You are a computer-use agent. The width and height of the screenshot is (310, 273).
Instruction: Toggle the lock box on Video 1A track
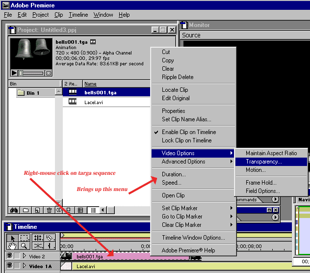coord(17,266)
